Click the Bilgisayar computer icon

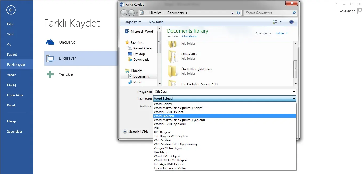50,58
